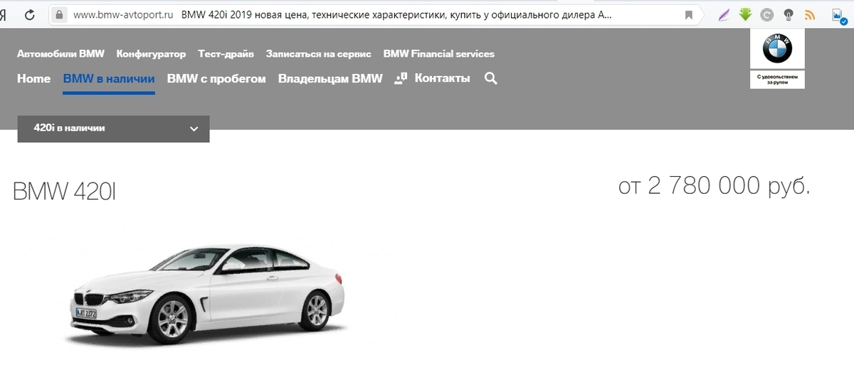Open the purple feather extension
The height and width of the screenshot is (367, 854).
click(x=724, y=14)
